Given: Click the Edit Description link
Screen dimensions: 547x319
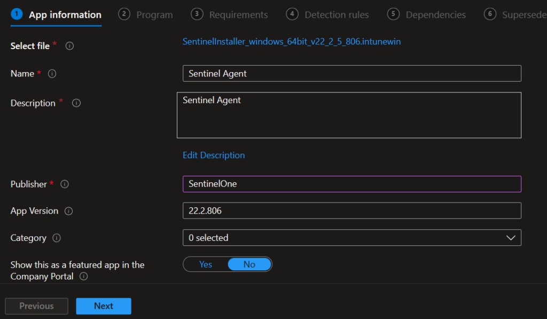Looking at the screenshot, I should (x=214, y=155).
